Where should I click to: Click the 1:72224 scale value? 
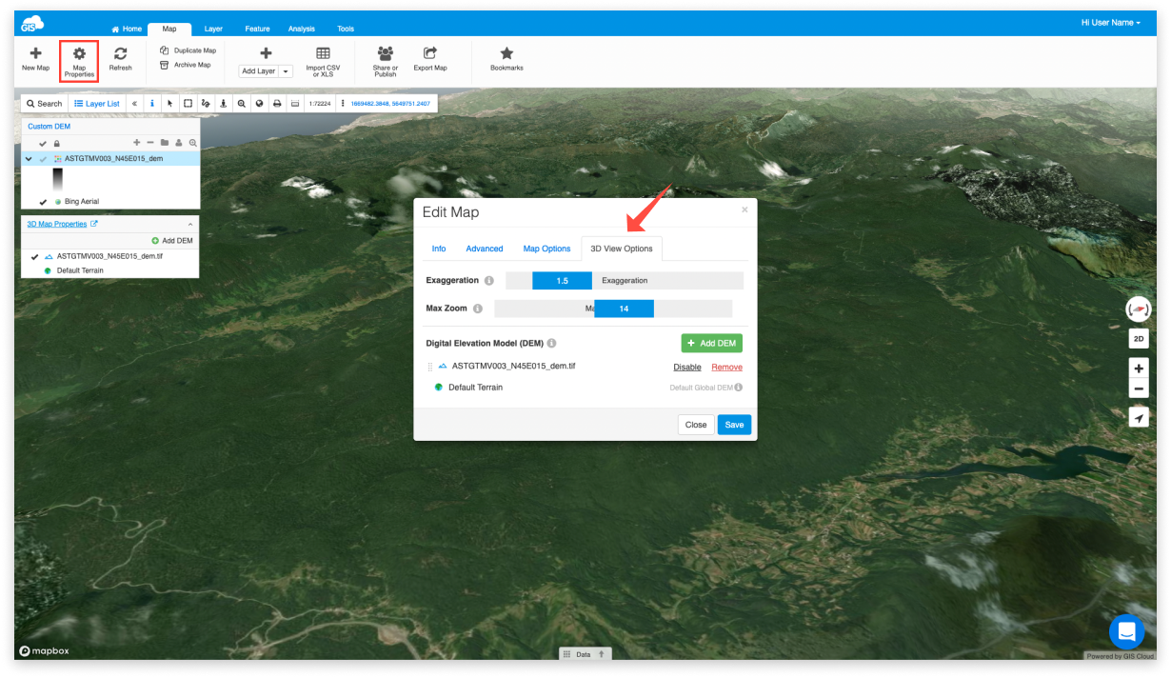(319, 103)
